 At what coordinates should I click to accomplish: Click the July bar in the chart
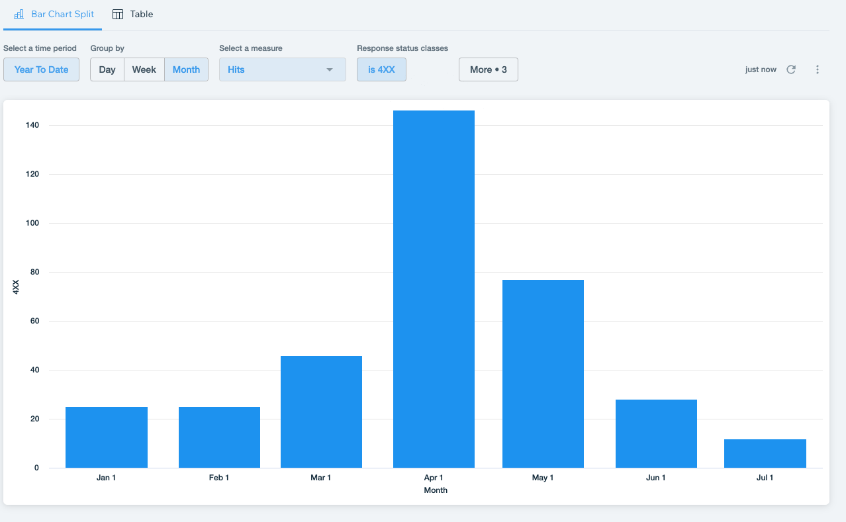(765, 453)
